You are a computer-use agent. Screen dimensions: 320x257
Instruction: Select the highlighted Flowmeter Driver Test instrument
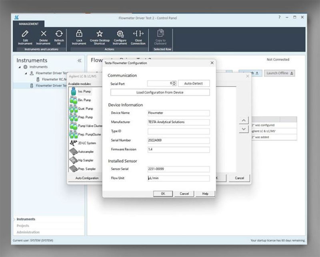[40, 86]
